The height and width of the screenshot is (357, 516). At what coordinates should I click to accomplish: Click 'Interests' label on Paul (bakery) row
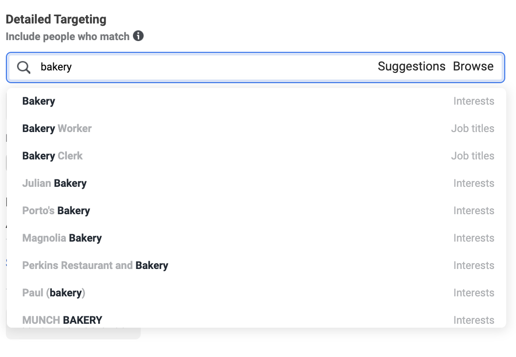tap(473, 293)
